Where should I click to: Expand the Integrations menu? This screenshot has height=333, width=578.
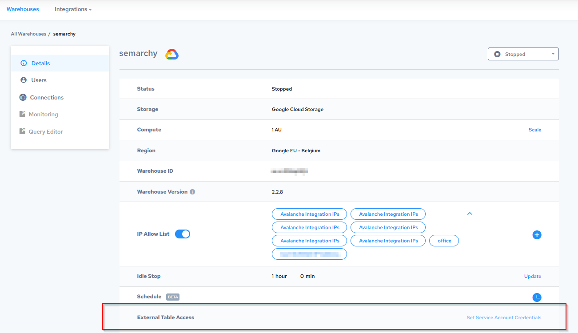(73, 9)
